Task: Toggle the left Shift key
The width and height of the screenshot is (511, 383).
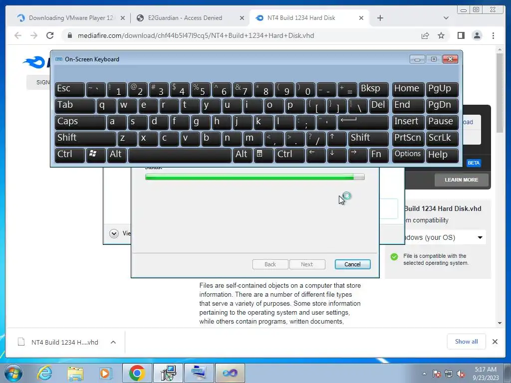Action: coord(85,139)
